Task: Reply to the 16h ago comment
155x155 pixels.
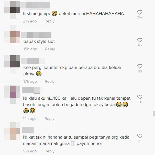Action: tap(50, 151)
